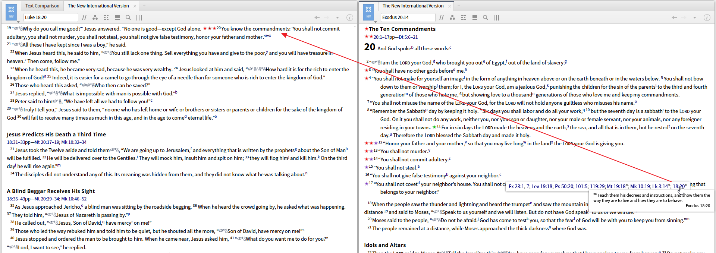Go forward in the Luke pane history
The image size is (716, 253).
(x=327, y=18)
